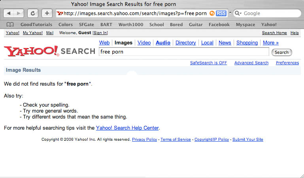Image resolution: width=304 pixels, height=178 pixels.
Task: Open the Facebook bookmark
Action: coord(219,25)
